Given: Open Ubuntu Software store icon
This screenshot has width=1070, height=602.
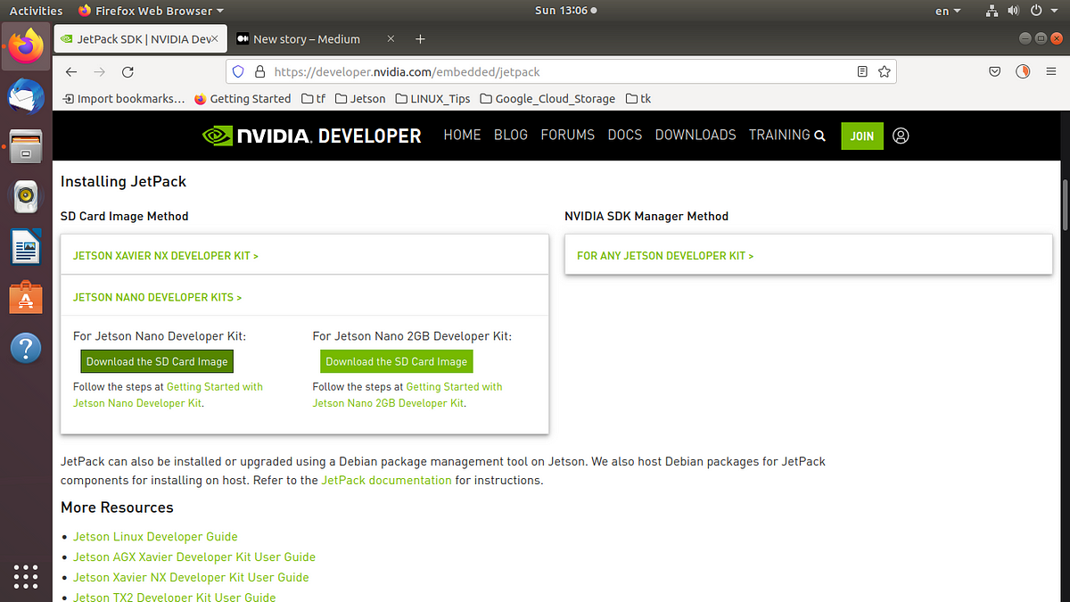Looking at the screenshot, I should pos(26,297).
